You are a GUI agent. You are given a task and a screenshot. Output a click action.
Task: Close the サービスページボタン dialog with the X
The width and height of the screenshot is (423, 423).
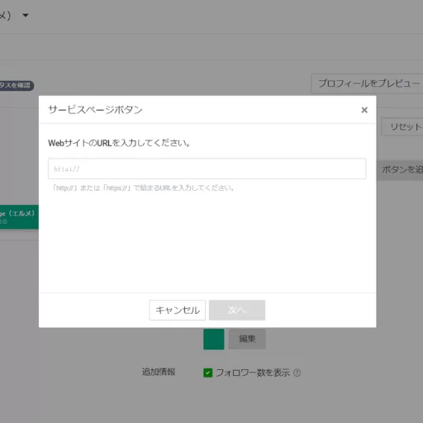pyautogui.click(x=364, y=110)
